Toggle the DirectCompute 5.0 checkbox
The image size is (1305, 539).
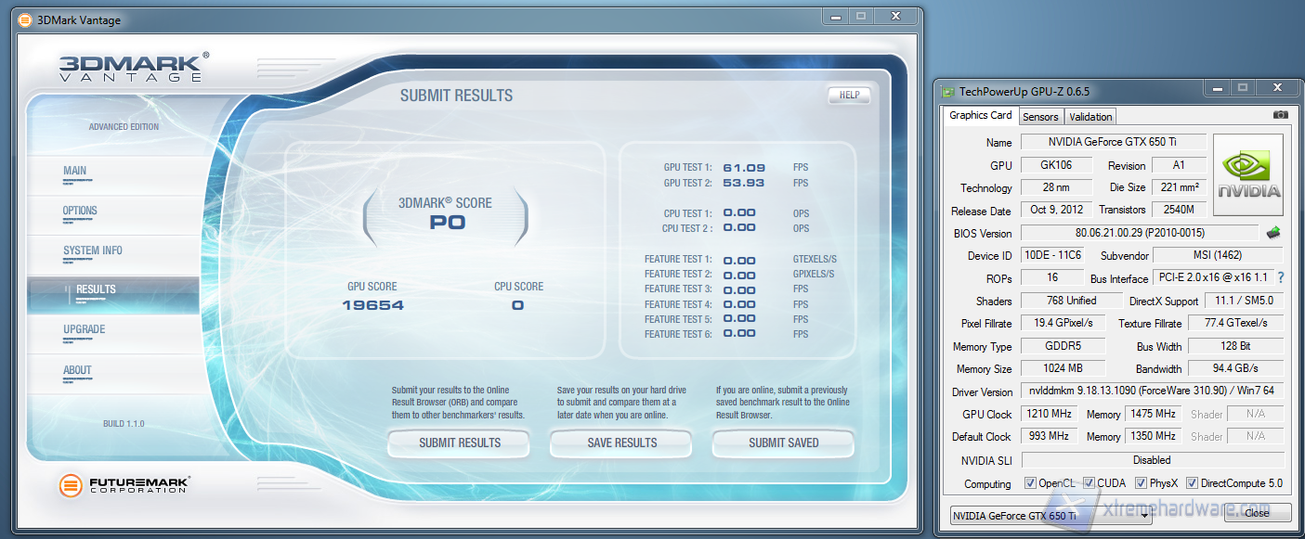1192,483
